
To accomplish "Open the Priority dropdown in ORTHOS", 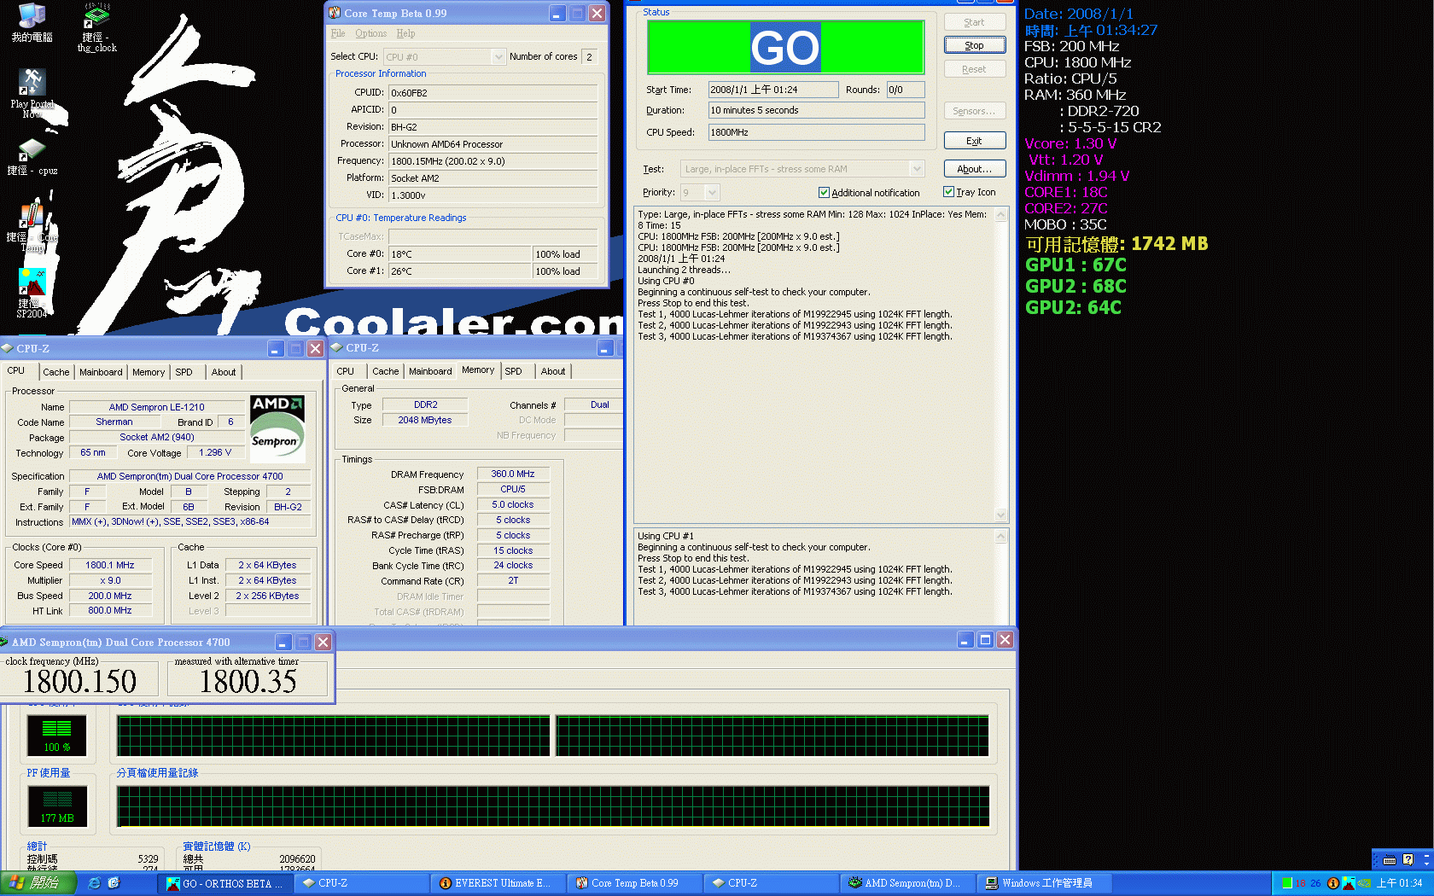I will (712, 193).
